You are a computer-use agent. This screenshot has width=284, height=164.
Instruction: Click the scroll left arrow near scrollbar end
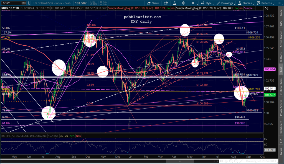pos(214,161)
